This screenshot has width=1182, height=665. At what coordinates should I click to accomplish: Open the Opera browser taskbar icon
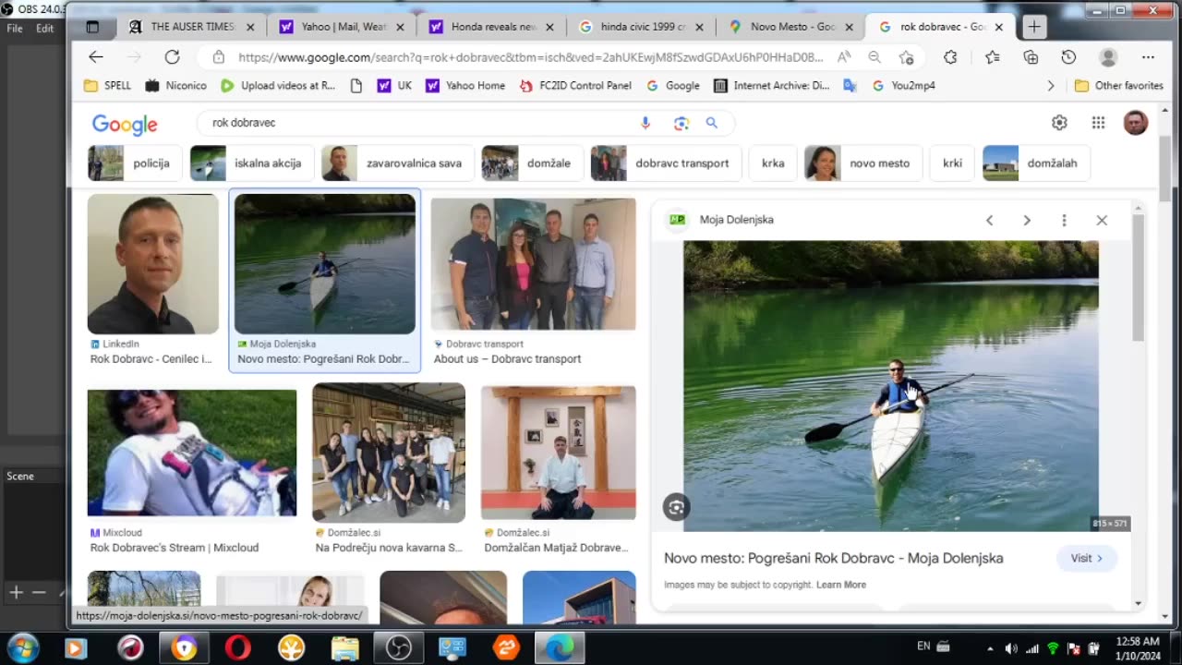[237, 648]
